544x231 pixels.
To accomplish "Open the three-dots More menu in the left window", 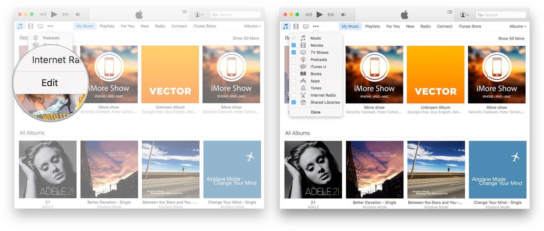I will (50, 26).
